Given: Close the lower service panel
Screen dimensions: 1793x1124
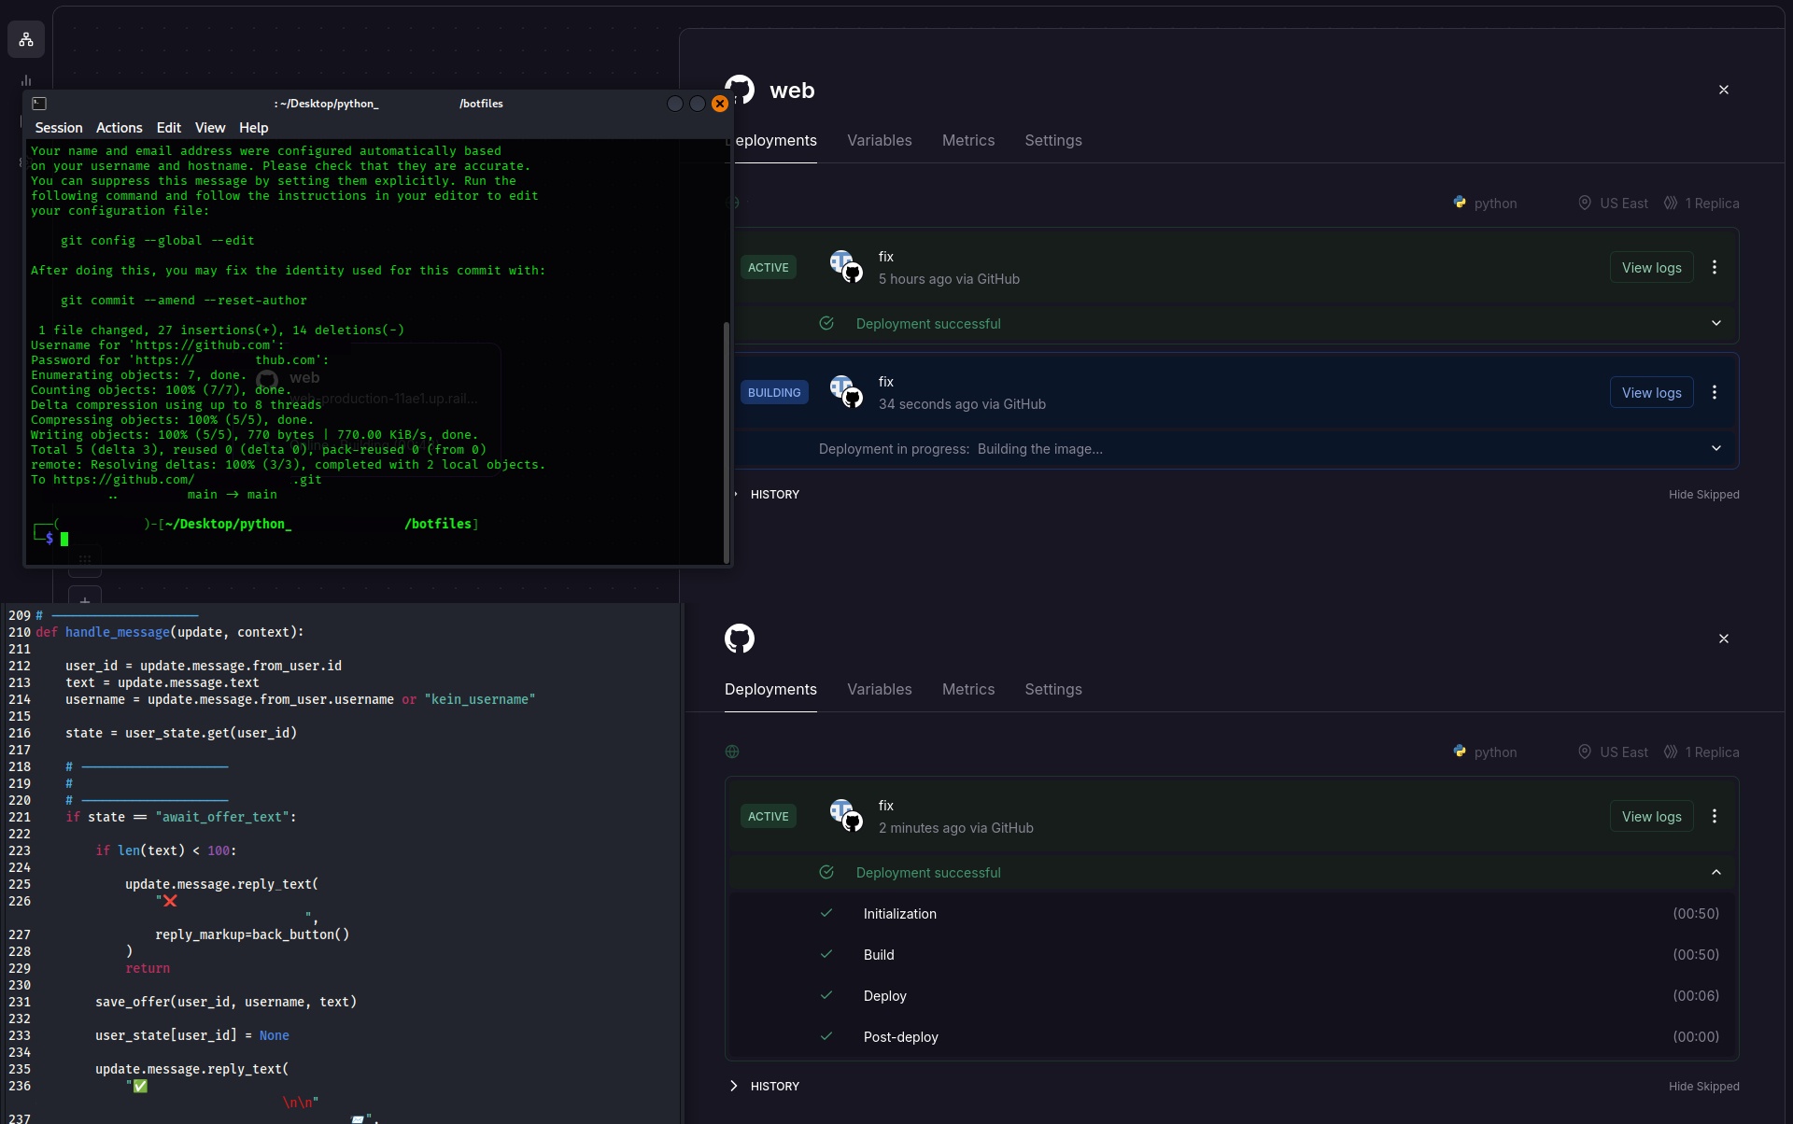Looking at the screenshot, I should pos(1724,639).
